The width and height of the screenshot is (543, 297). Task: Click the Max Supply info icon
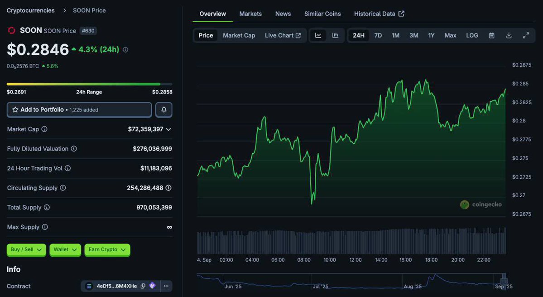[45, 227]
